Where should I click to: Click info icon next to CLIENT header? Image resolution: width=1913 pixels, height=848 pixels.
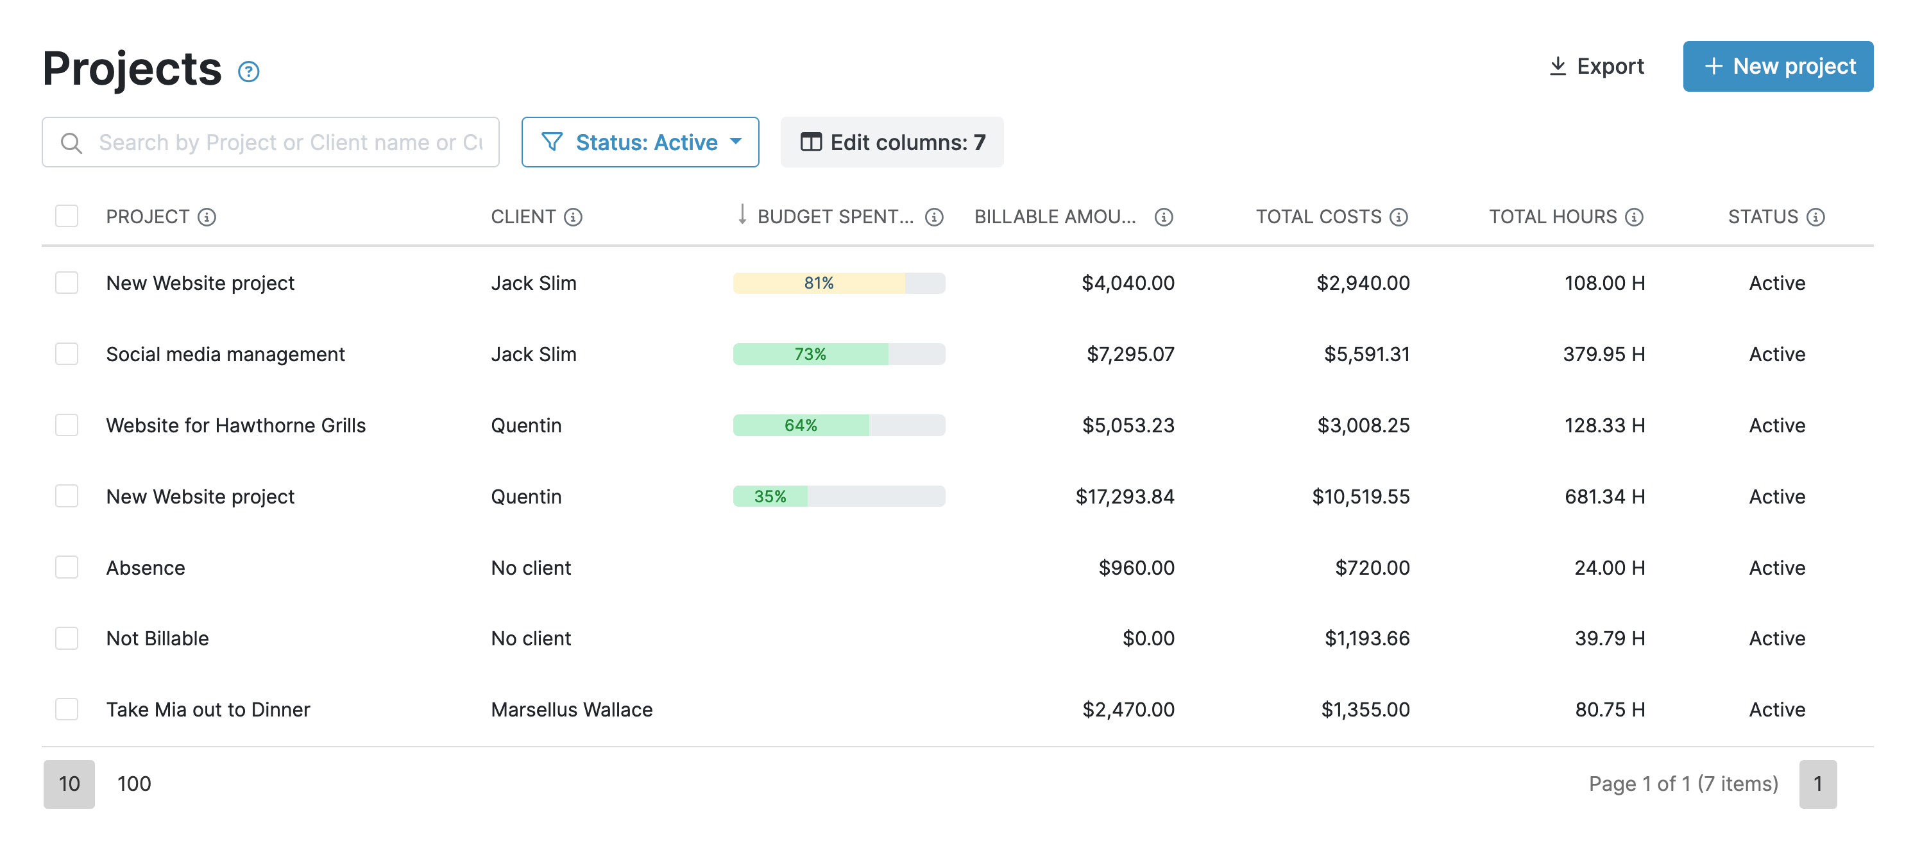(x=573, y=217)
